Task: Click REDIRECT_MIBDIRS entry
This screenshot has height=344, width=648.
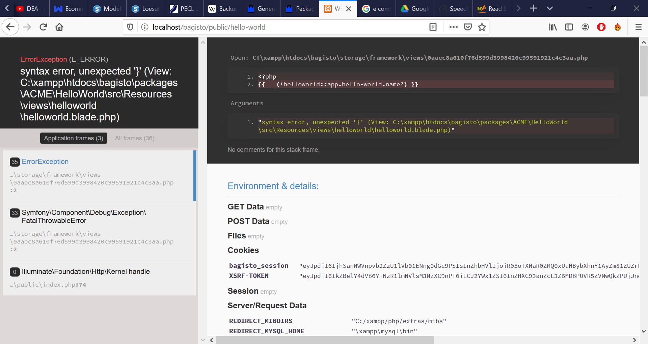Action: (261, 321)
